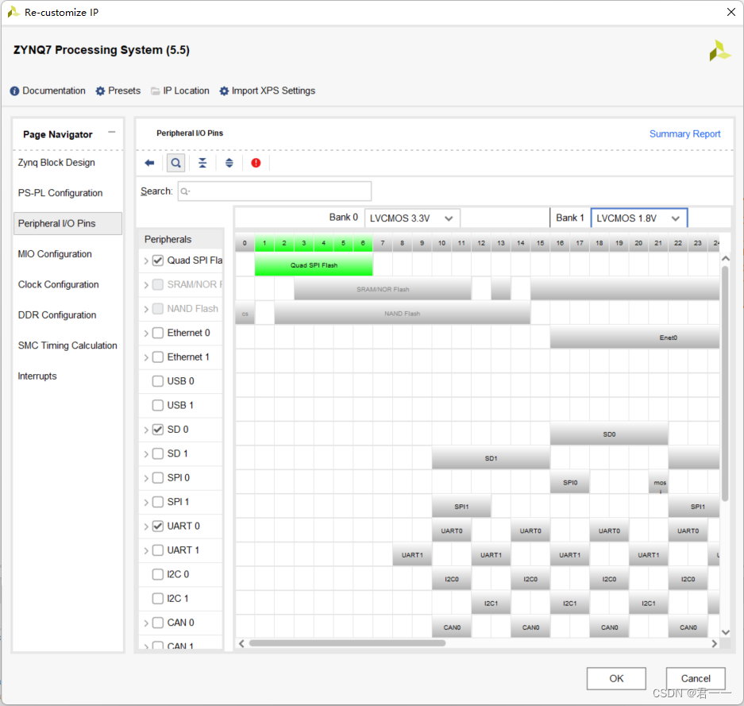Click the down arrow of vertical scrollbar
The height and width of the screenshot is (706, 744).
point(725,632)
